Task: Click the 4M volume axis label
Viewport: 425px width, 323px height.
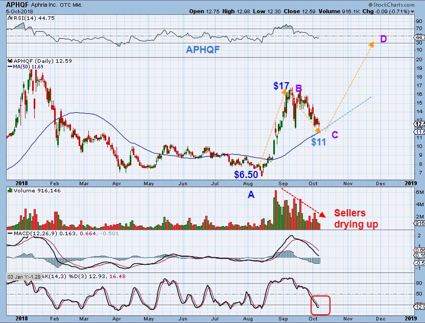Action: (x=420, y=205)
